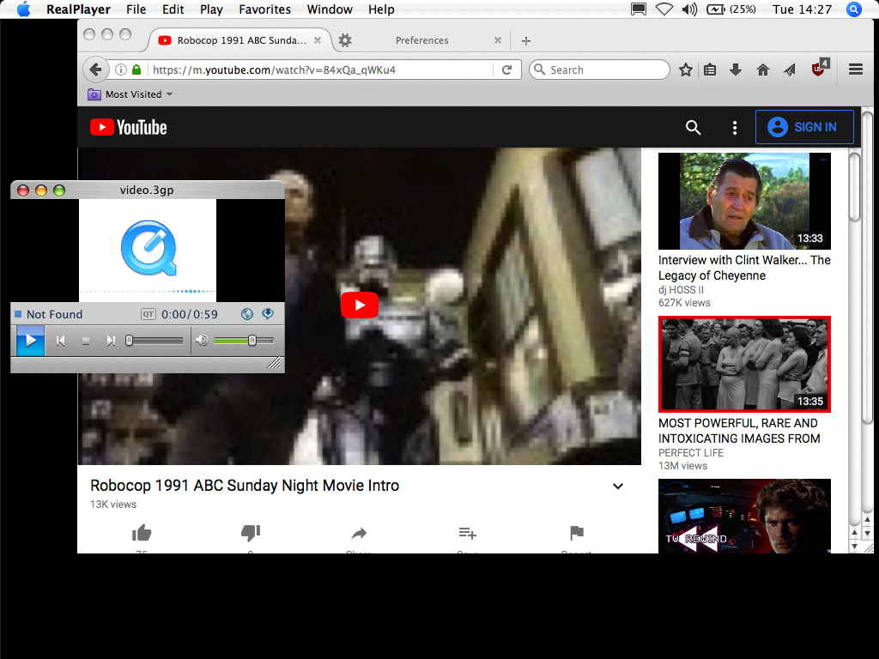This screenshot has height=659, width=879.
Task: Share the video using the arrow icon
Action: click(359, 533)
